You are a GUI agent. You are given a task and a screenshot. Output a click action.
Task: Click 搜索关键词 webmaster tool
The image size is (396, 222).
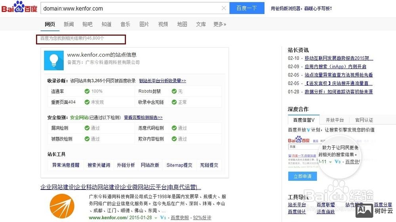99,165
